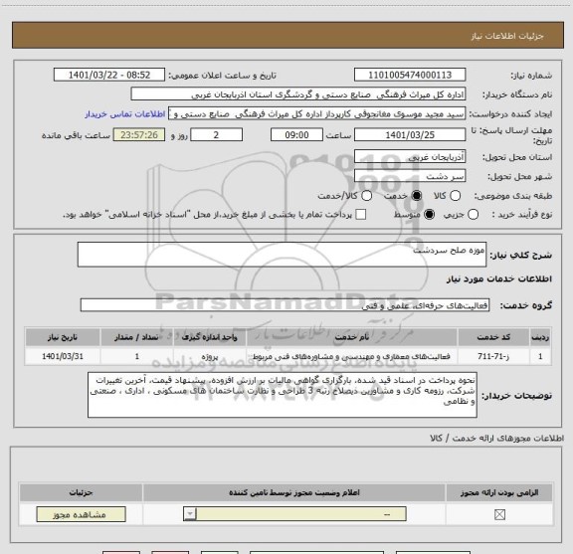The image size is (573, 554).
Task: Click the service group field فعالیت‌های حرفه‌ای
Action: tap(285, 305)
